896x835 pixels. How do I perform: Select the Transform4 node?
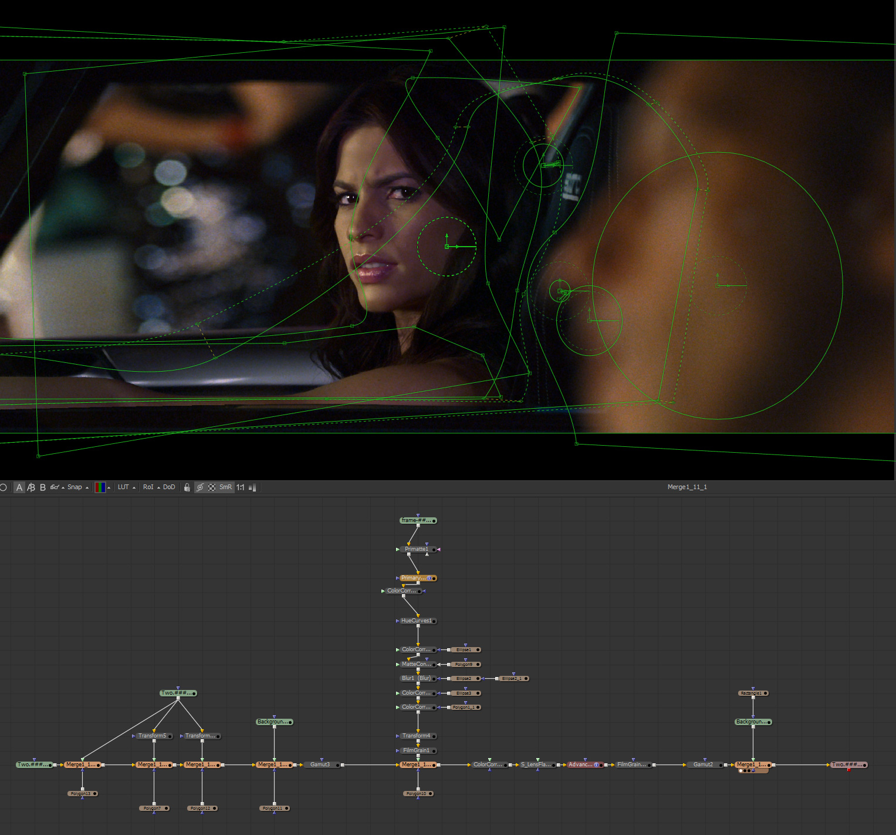pos(418,736)
